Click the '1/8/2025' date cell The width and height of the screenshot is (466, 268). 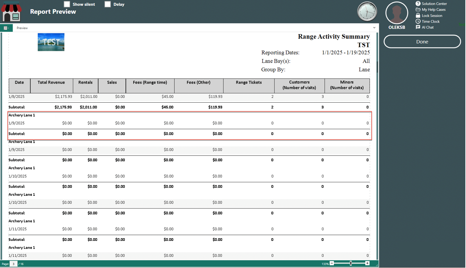[17, 97]
